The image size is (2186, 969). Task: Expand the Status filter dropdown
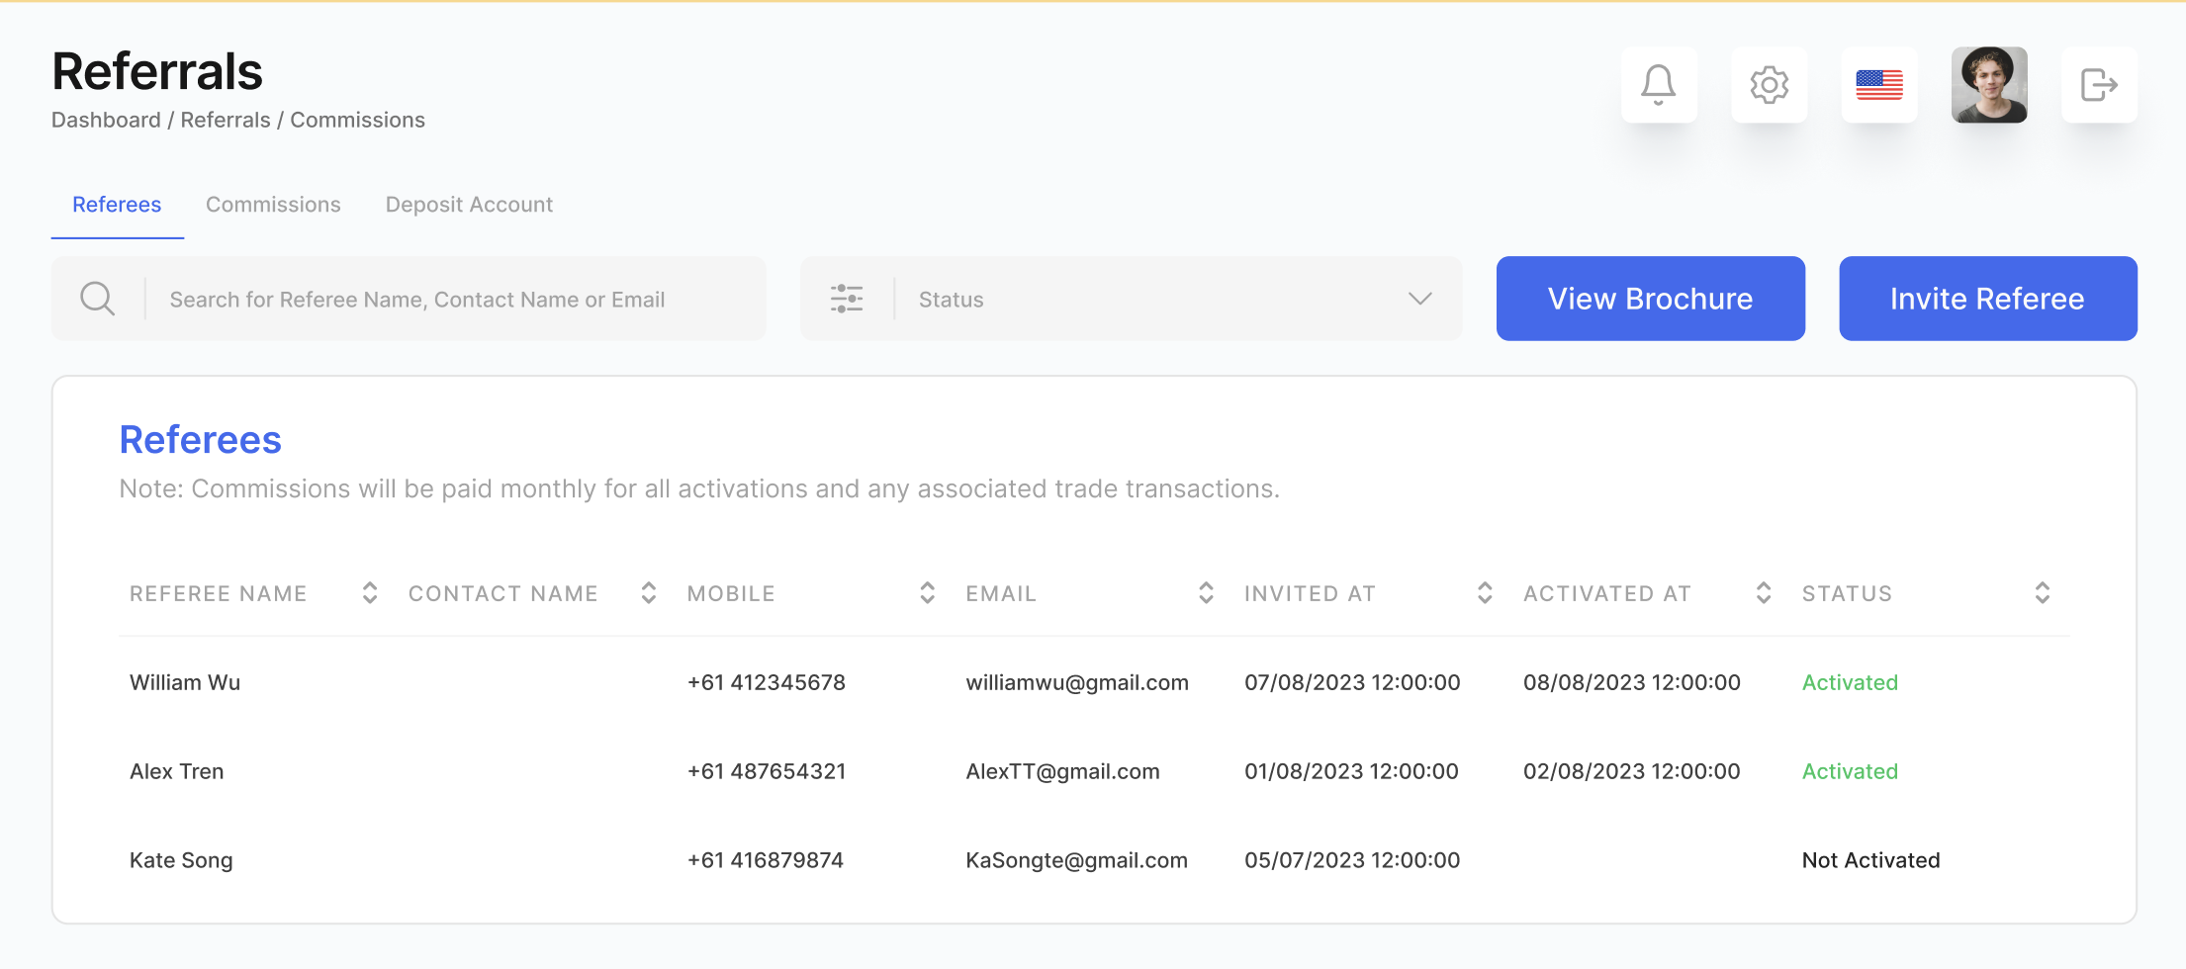(1131, 299)
